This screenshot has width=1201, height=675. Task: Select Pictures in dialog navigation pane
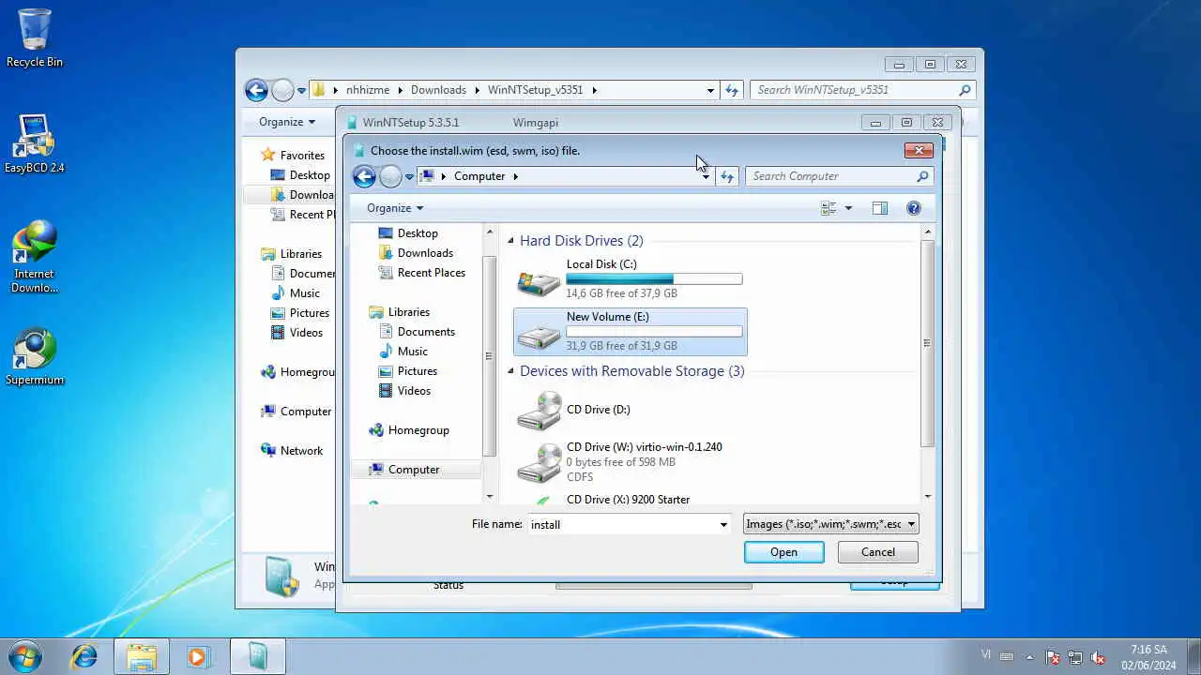[x=418, y=371]
